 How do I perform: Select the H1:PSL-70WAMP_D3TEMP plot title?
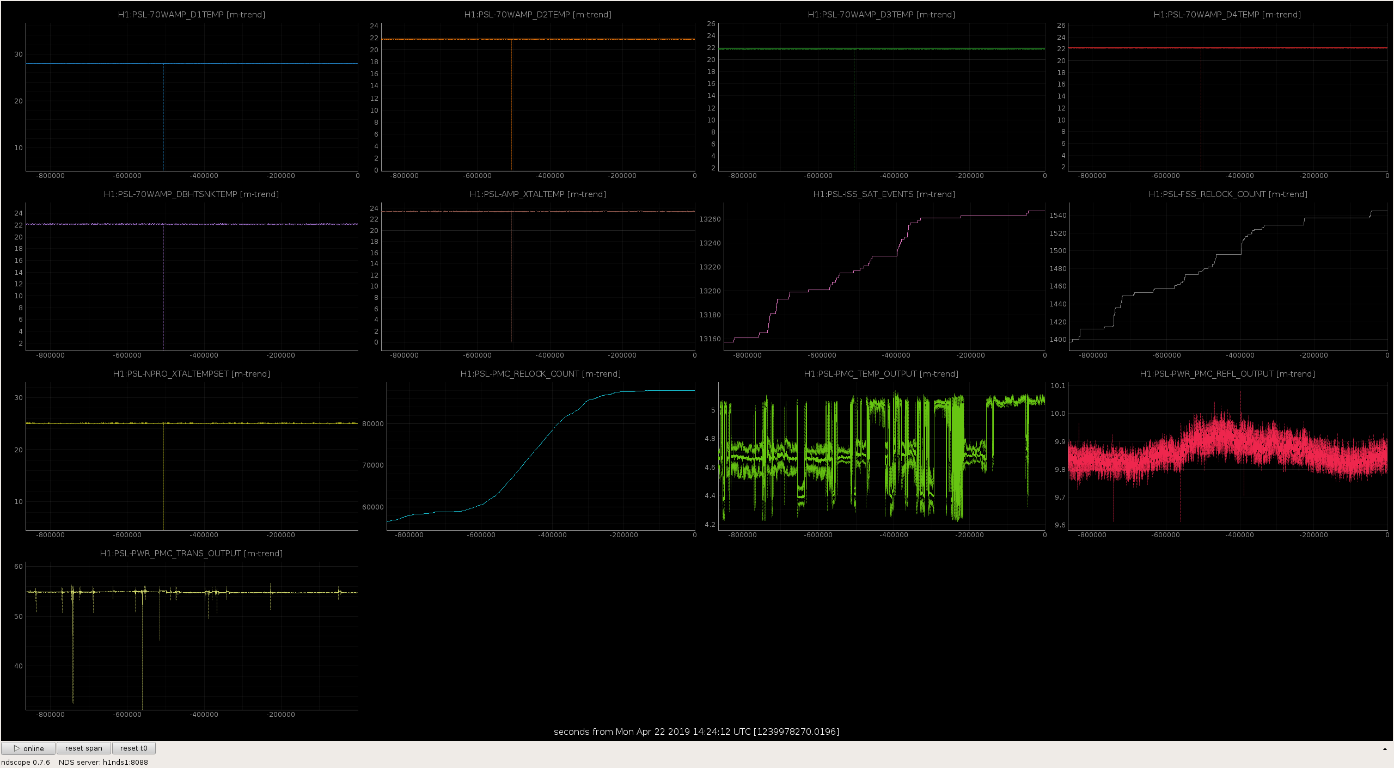[x=882, y=15]
